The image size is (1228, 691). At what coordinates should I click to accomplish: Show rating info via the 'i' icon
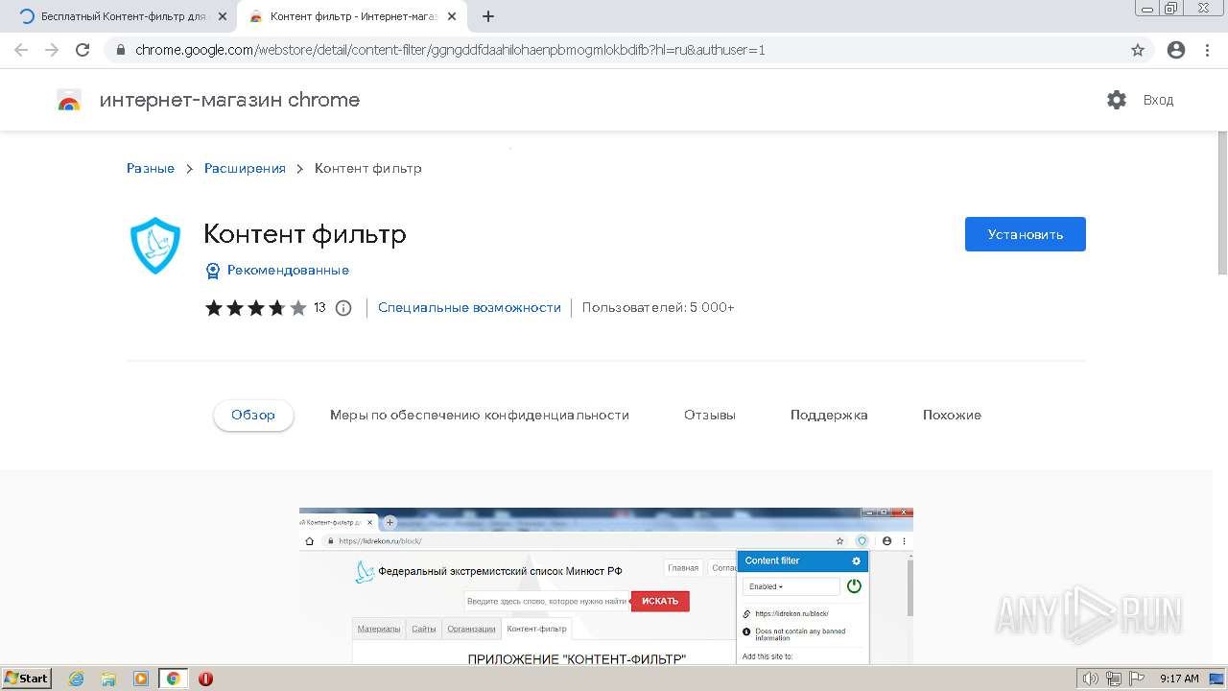point(343,308)
